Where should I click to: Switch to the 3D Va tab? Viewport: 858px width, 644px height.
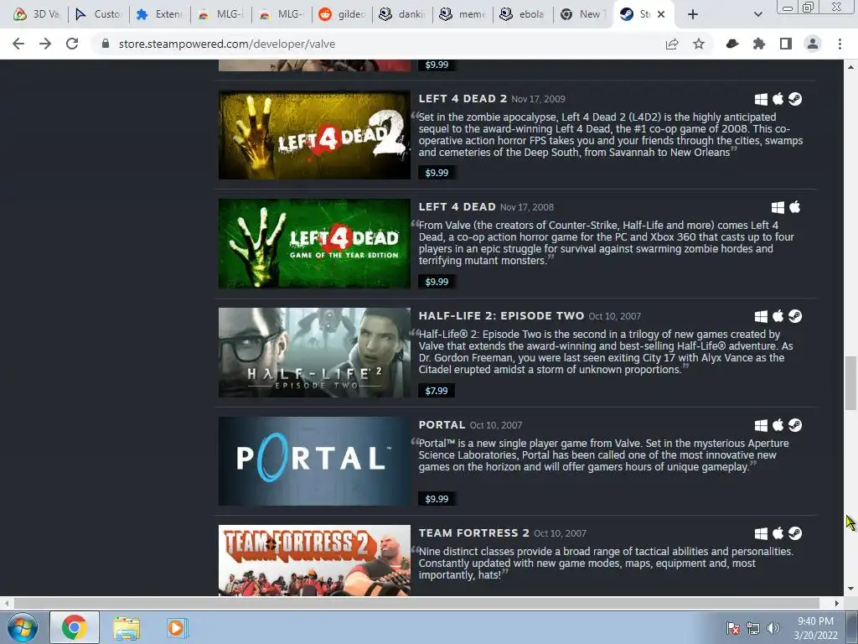(35, 14)
